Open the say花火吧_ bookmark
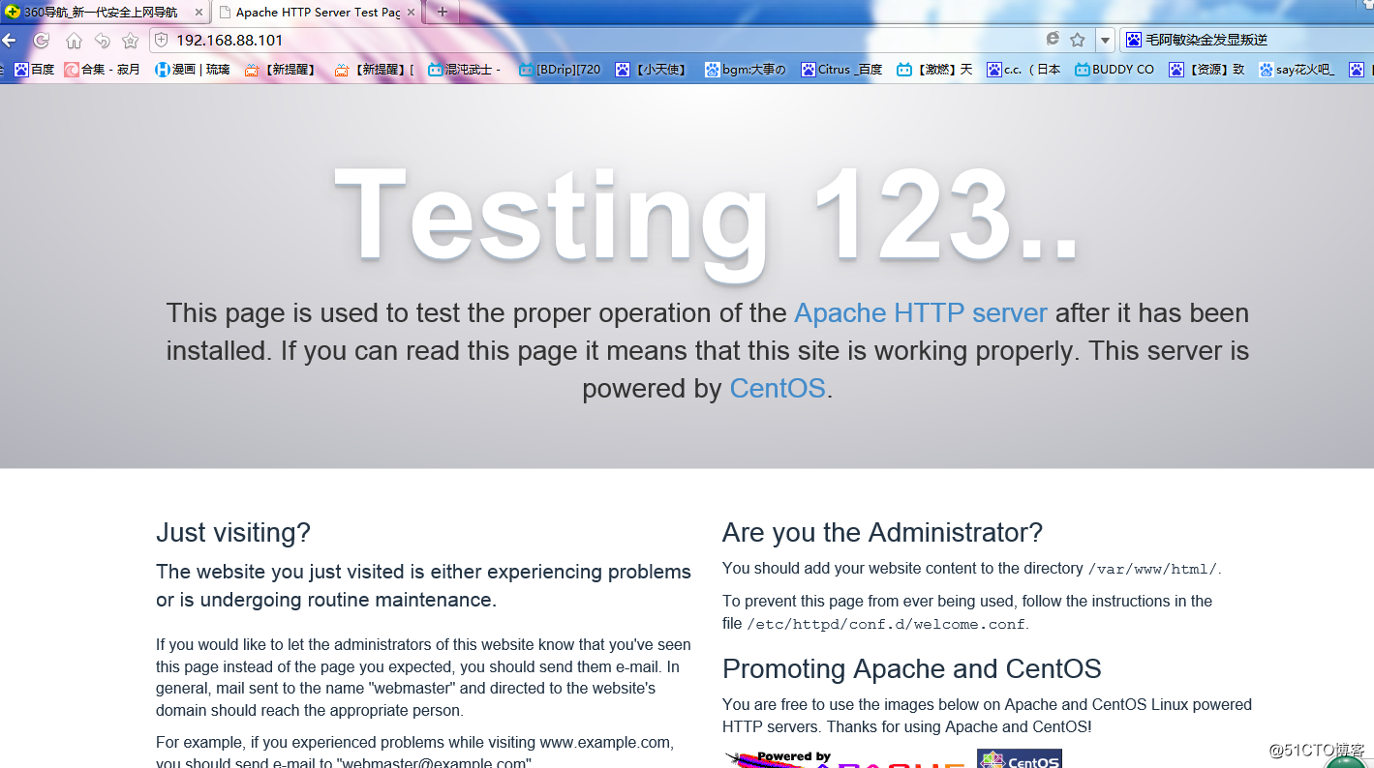1374x768 pixels. pyautogui.click(x=1297, y=70)
